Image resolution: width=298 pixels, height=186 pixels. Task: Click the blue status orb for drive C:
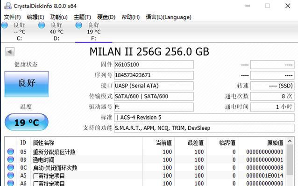tap(5, 25)
